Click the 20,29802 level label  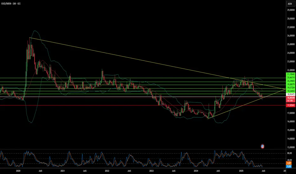click(x=291, y=81)
